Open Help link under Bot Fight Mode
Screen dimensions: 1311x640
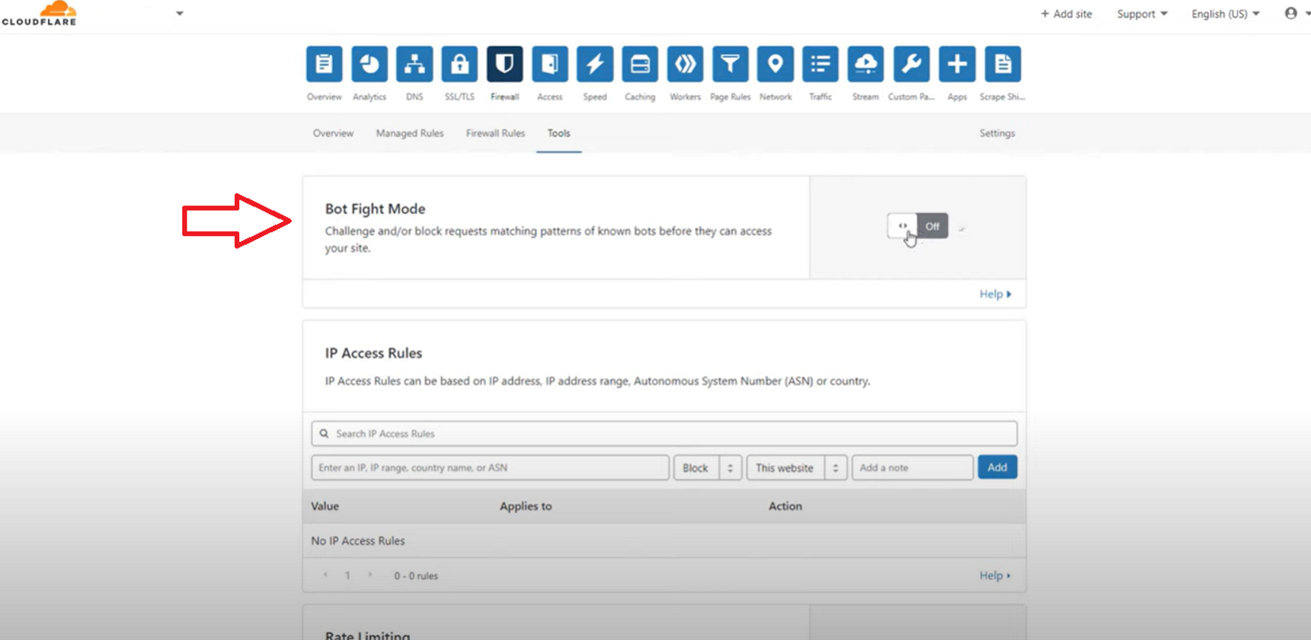[996, 294]
